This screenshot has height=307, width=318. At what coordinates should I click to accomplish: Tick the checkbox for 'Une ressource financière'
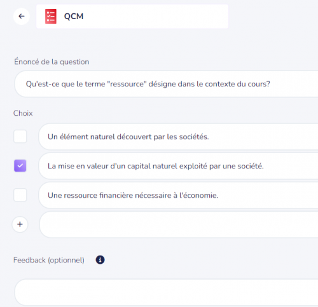[x=20, y=195]
